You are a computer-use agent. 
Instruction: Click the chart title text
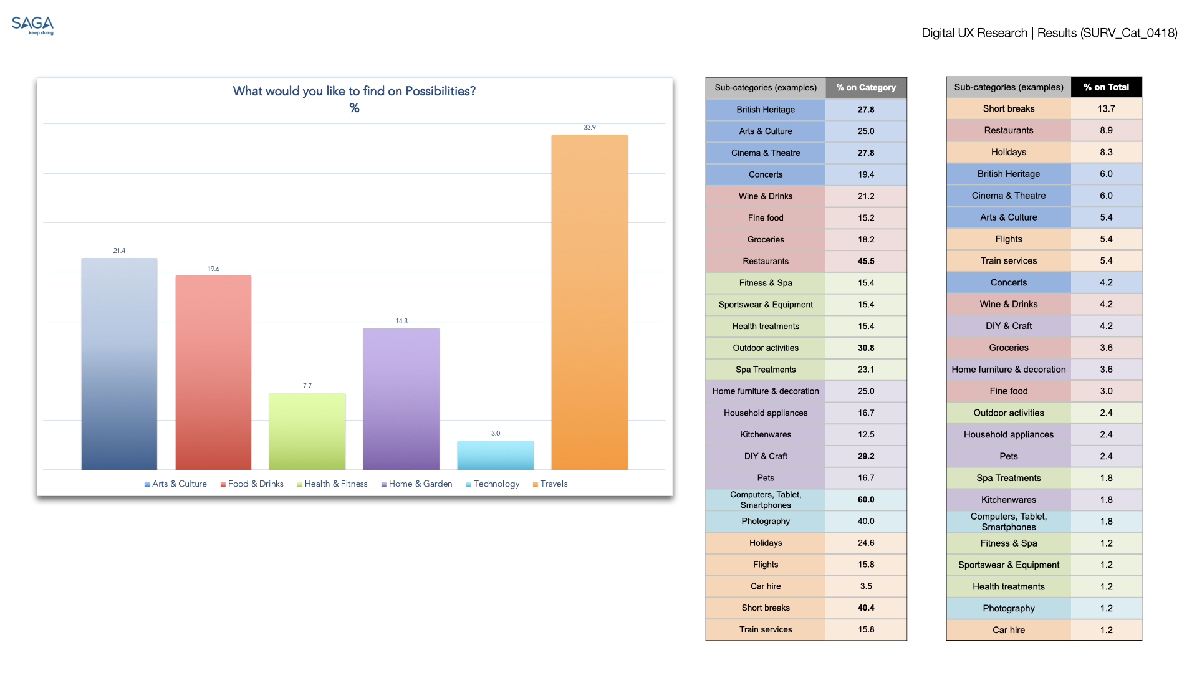pos(354,91)
